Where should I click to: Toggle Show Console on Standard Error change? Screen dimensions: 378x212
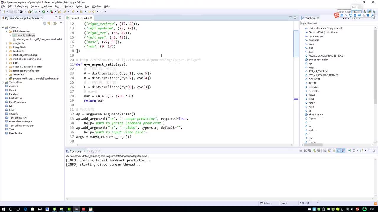tap(343, 151)
